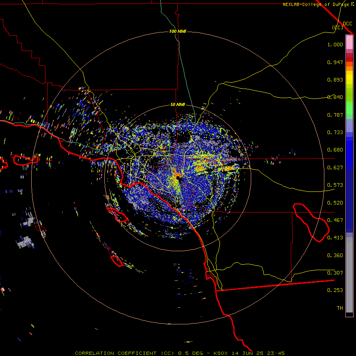The image size is (356, 356).
Task: Click the DCC label above the color scale
Action: [x=347, y=24]
